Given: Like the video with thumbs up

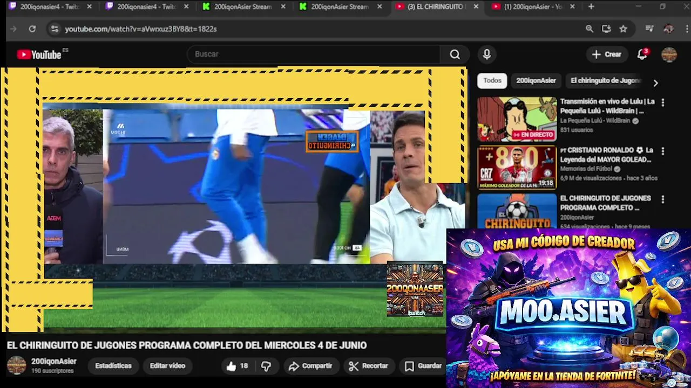Looking at the screenshot, I should (x=238, y=366).
